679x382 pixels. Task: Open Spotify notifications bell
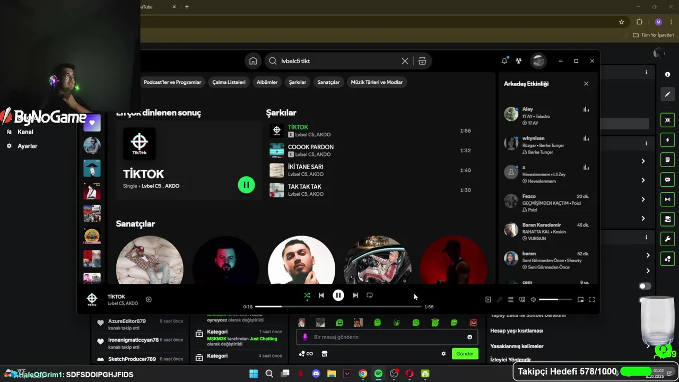(x=504, y=61)
